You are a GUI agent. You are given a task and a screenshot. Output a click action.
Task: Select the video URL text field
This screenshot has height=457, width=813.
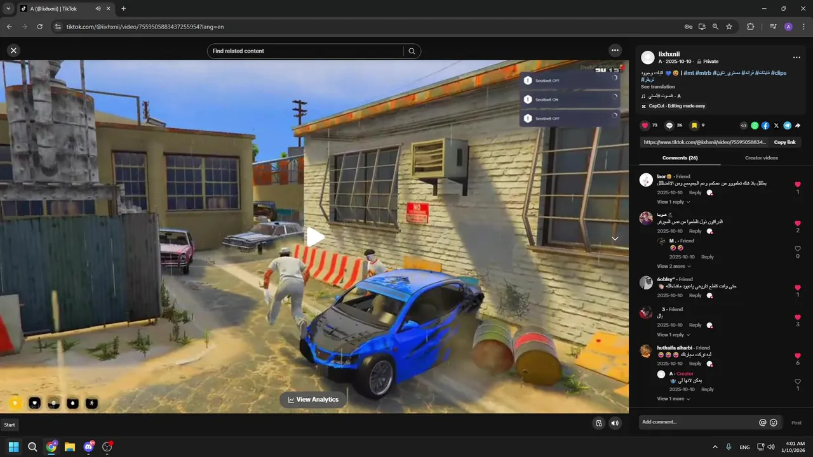(x=704, y=142)
